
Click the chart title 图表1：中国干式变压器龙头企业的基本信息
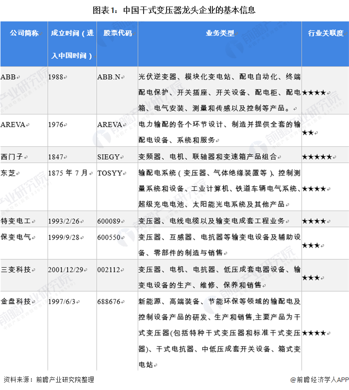(x=174, y=10)
